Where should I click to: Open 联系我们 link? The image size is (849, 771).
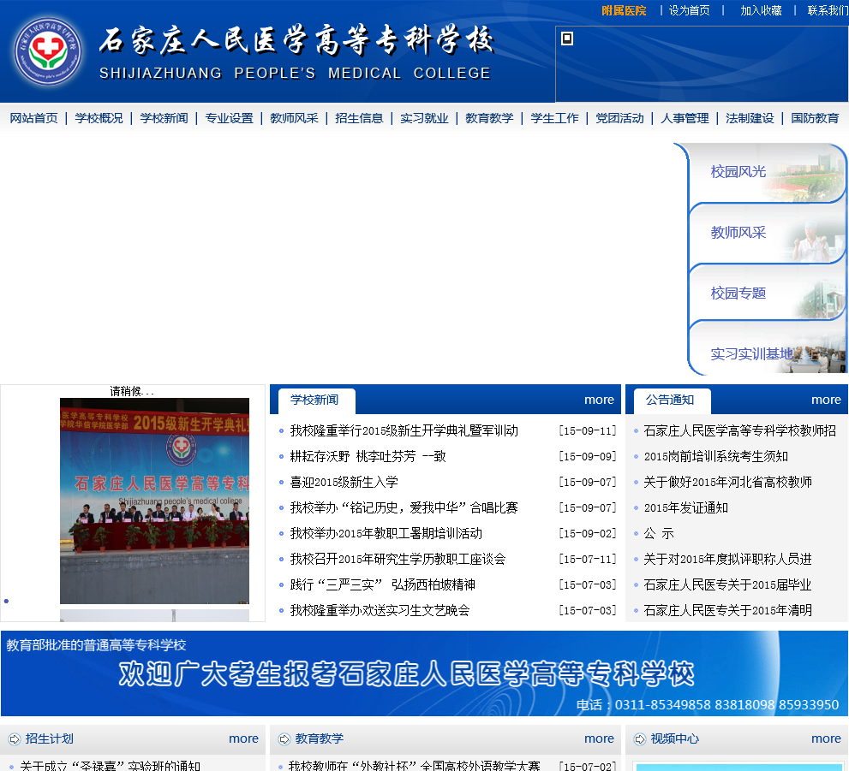tap(828, 11)
